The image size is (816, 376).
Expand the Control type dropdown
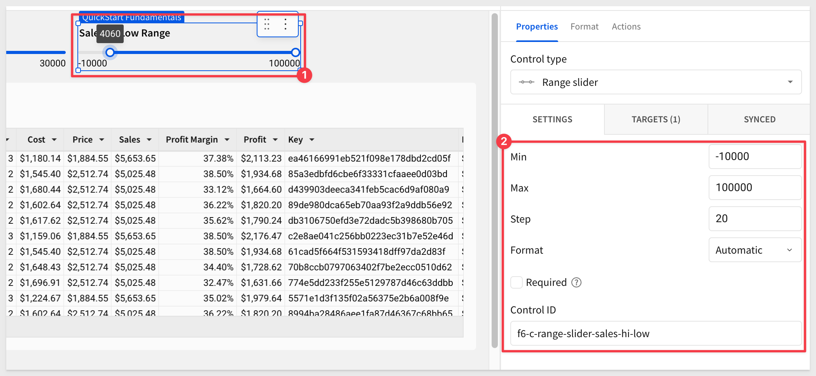click(x=790, y=82)
